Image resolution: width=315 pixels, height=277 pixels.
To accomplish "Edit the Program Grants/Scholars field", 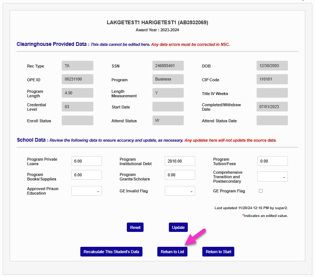I will [180, 175].
